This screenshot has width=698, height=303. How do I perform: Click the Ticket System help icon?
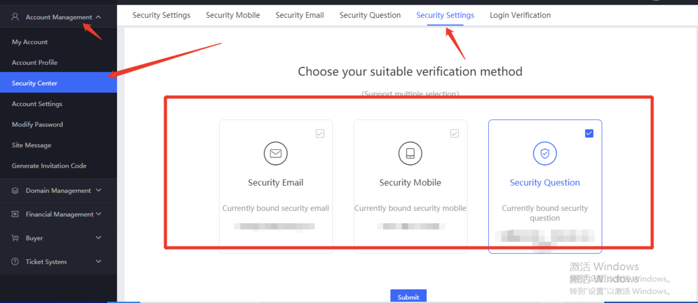coord(15,262)
